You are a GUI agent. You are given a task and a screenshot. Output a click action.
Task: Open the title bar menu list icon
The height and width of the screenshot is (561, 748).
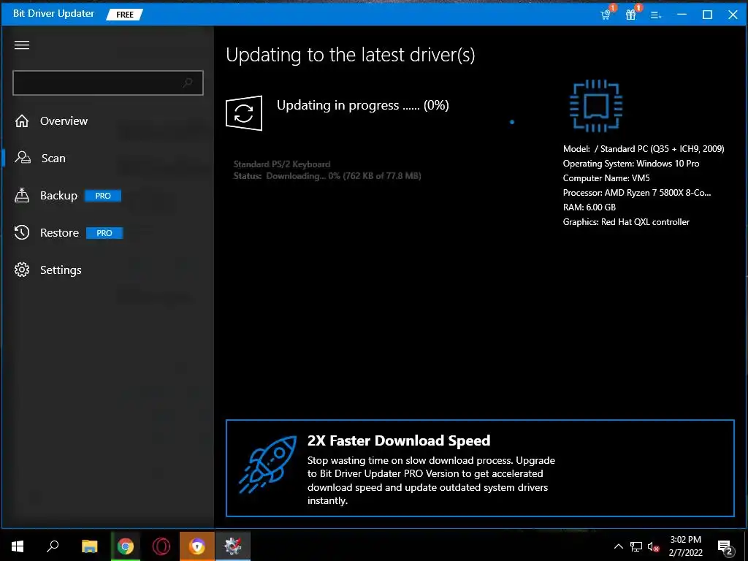[x=656, y=15]
